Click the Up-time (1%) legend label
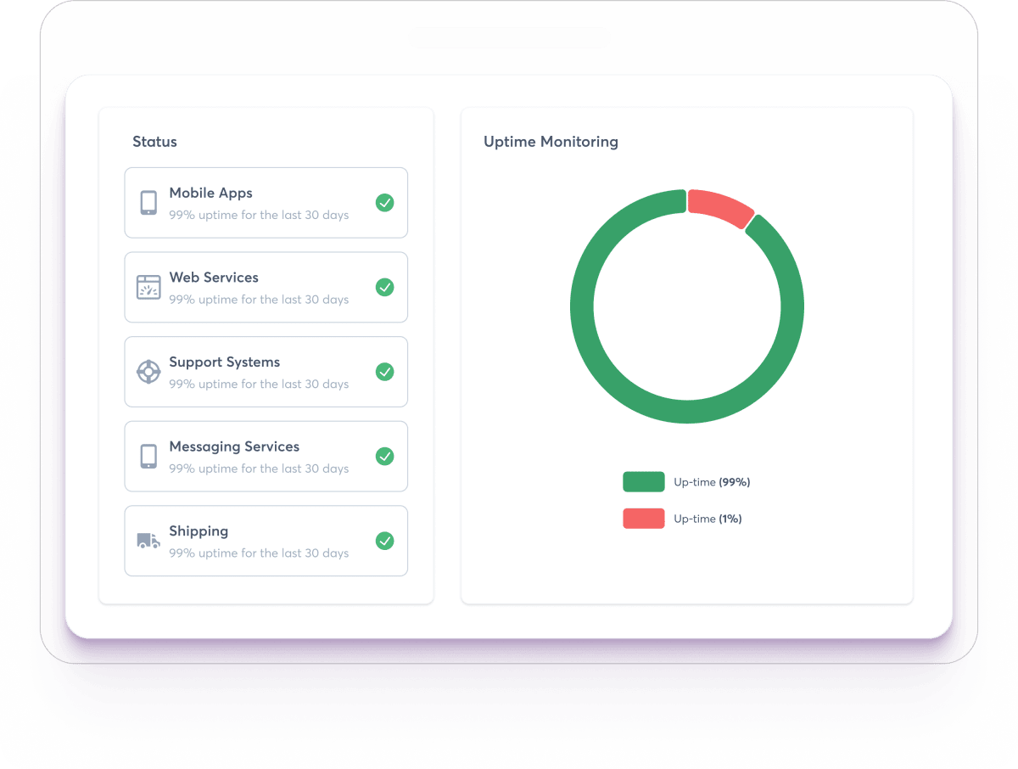Image resolution: width=1018 pixels, height=769 pixels. click(x=708, y=519)
